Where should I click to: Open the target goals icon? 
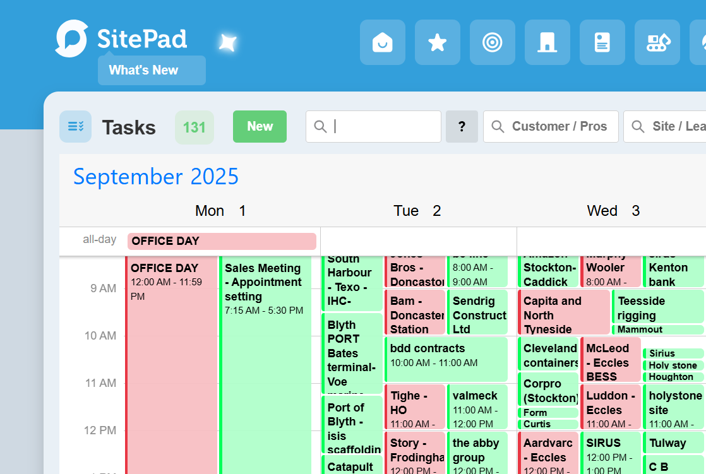(x=493, y=42)
